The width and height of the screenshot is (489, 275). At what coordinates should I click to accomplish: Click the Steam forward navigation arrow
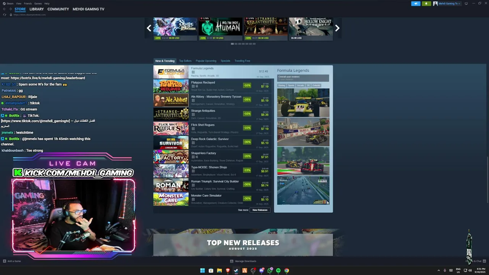click(10, 9)
